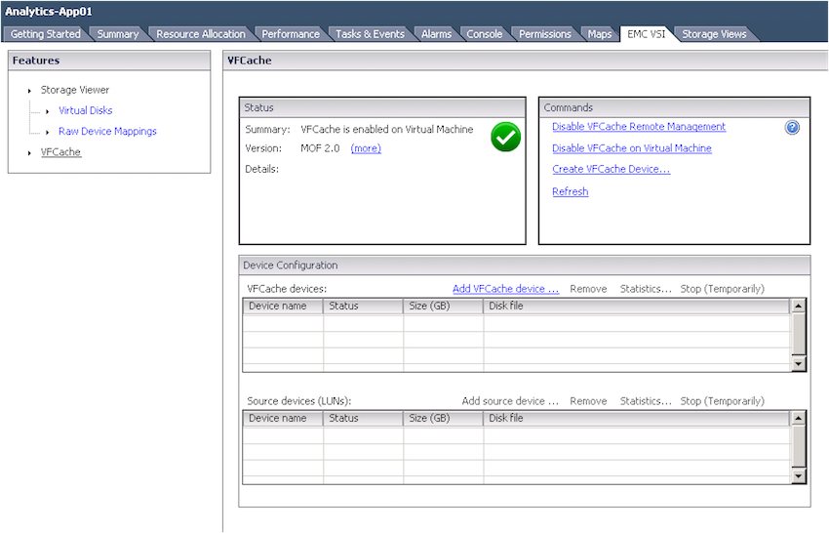Viewport: 829px width, 533px height.
Task: Open the Getting Started tab
Action: (46, 34)
